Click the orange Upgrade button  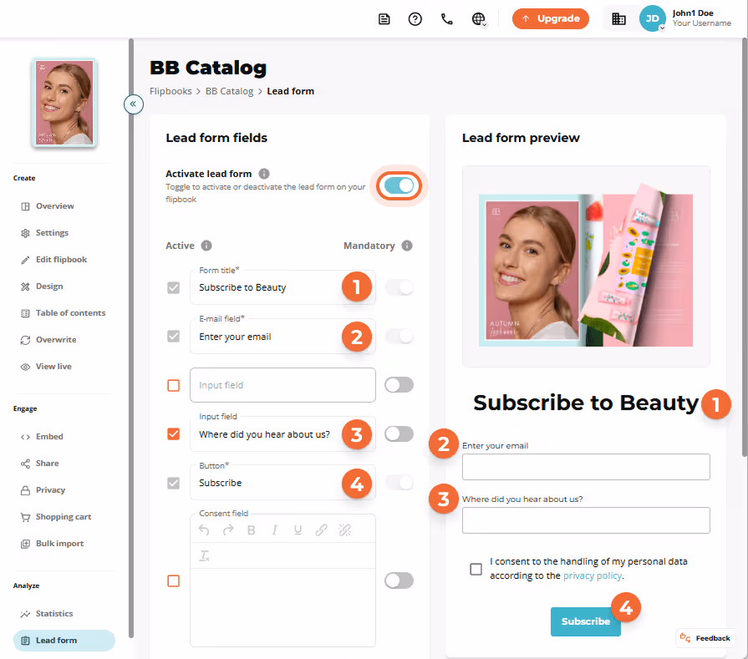tap(551, 18)
